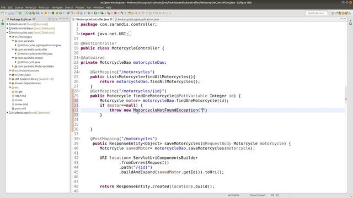Image resolution: width=353 pixels, height=198 pixels.
Task: Click the green Run play toolbar icon
Action: tap(95, 13)
